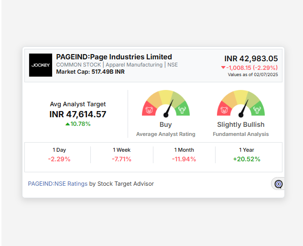
Task: Click the Values as of 02/07/2025 text
Action: point(253,75)
